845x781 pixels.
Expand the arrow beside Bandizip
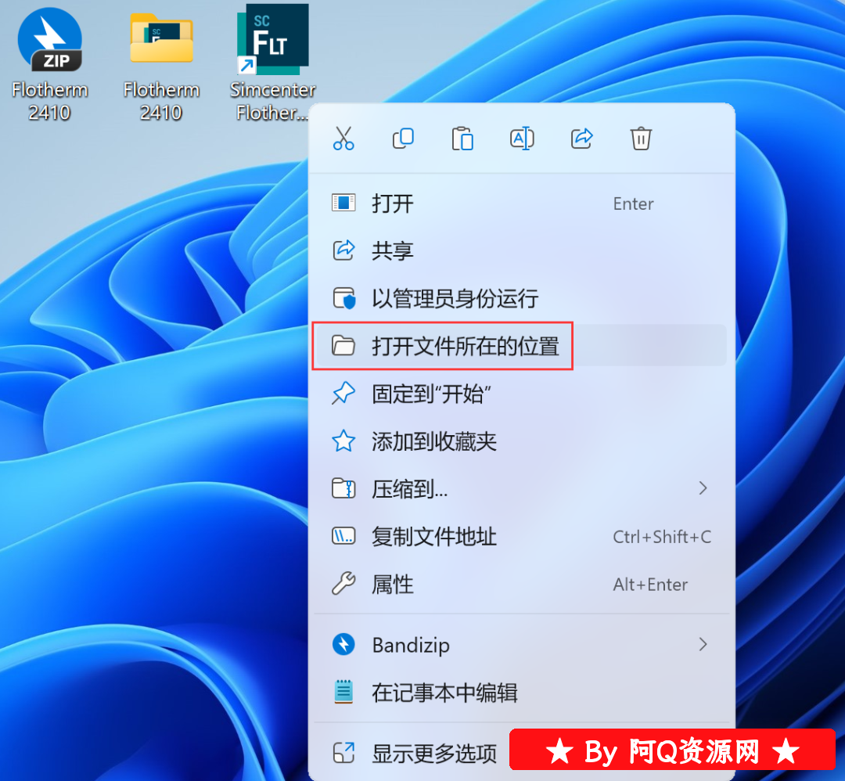point(703,644)
